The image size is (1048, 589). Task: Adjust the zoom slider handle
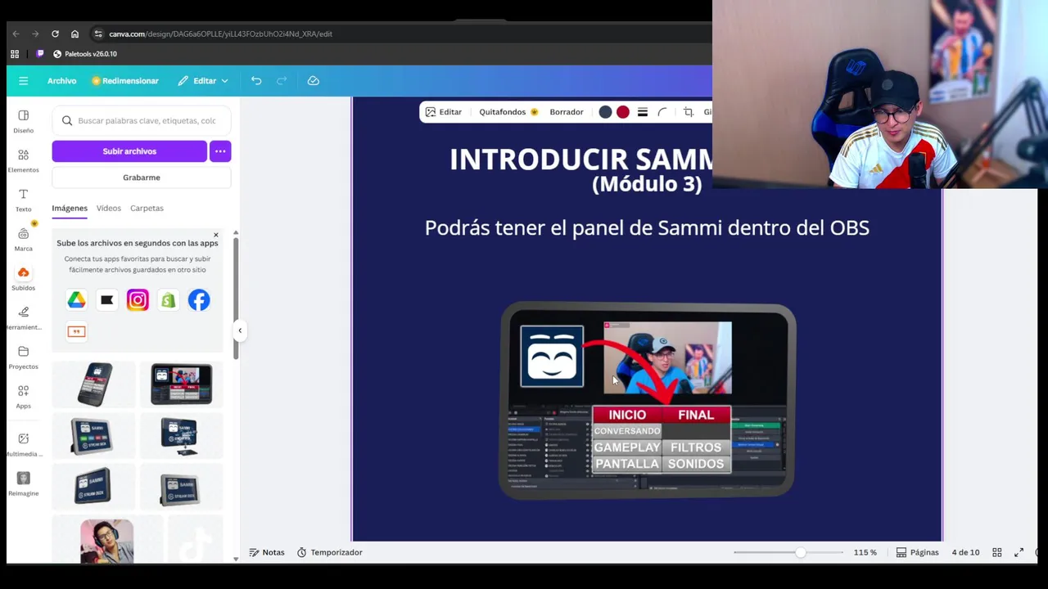pos(800,552)
